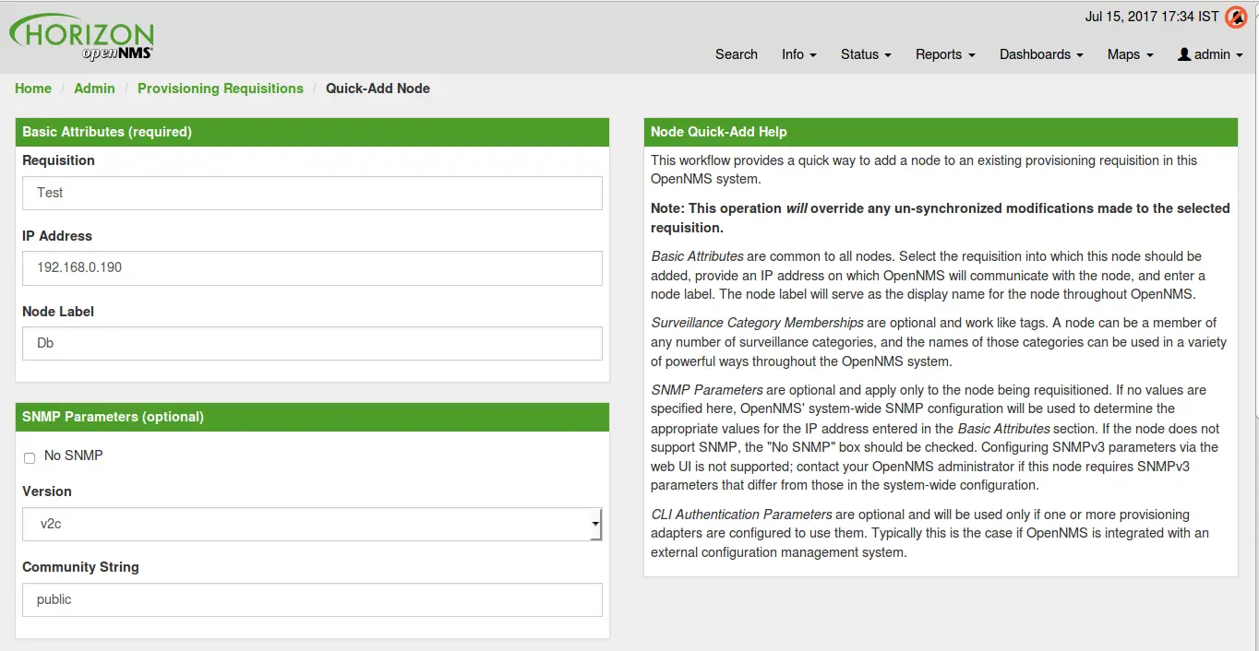Click the 'IP Address' field label
The height and width of the screenshot is (651, 1259).
tap(57, 236)
